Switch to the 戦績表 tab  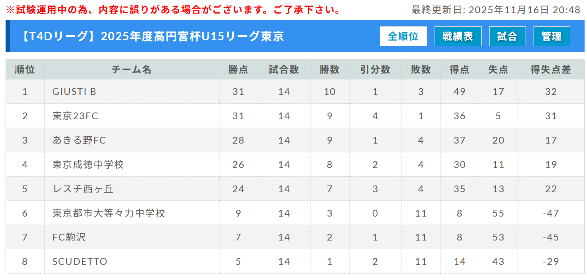pos(458,37)
